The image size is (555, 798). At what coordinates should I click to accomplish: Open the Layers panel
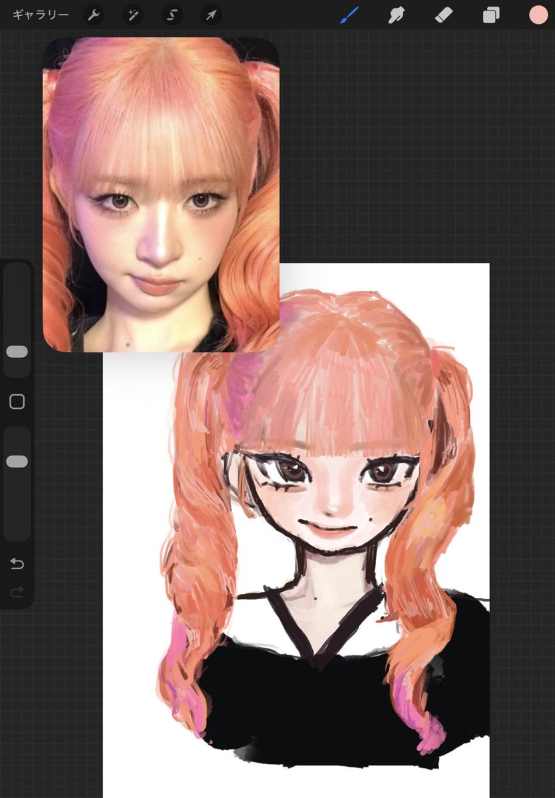tap(491, 15)
